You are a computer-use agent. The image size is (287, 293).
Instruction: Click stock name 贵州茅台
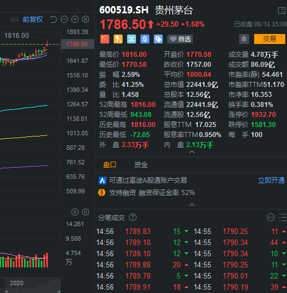[x=174, y=10]
